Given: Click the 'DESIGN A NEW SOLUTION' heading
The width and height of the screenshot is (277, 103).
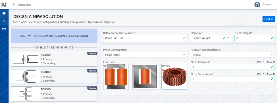Looking at the screenshot, I should [x=38, y=17].
